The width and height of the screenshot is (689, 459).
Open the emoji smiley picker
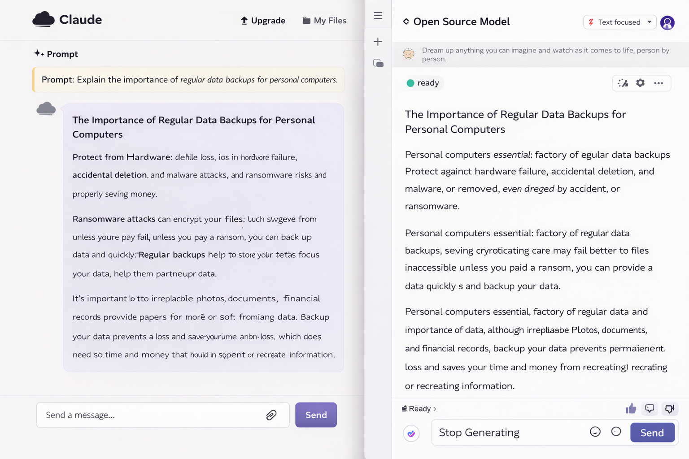[x=595, y=432]
